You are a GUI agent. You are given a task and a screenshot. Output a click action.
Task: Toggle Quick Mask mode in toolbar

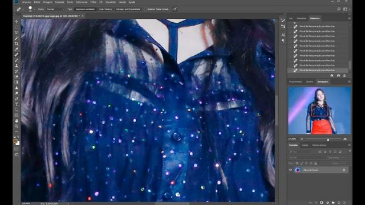click(17, 149)
